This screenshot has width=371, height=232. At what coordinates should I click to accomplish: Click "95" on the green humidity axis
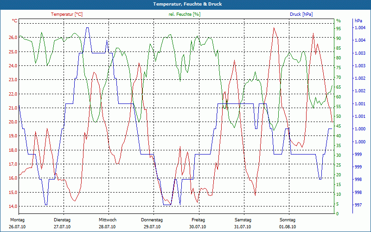[x=339, y=29]
